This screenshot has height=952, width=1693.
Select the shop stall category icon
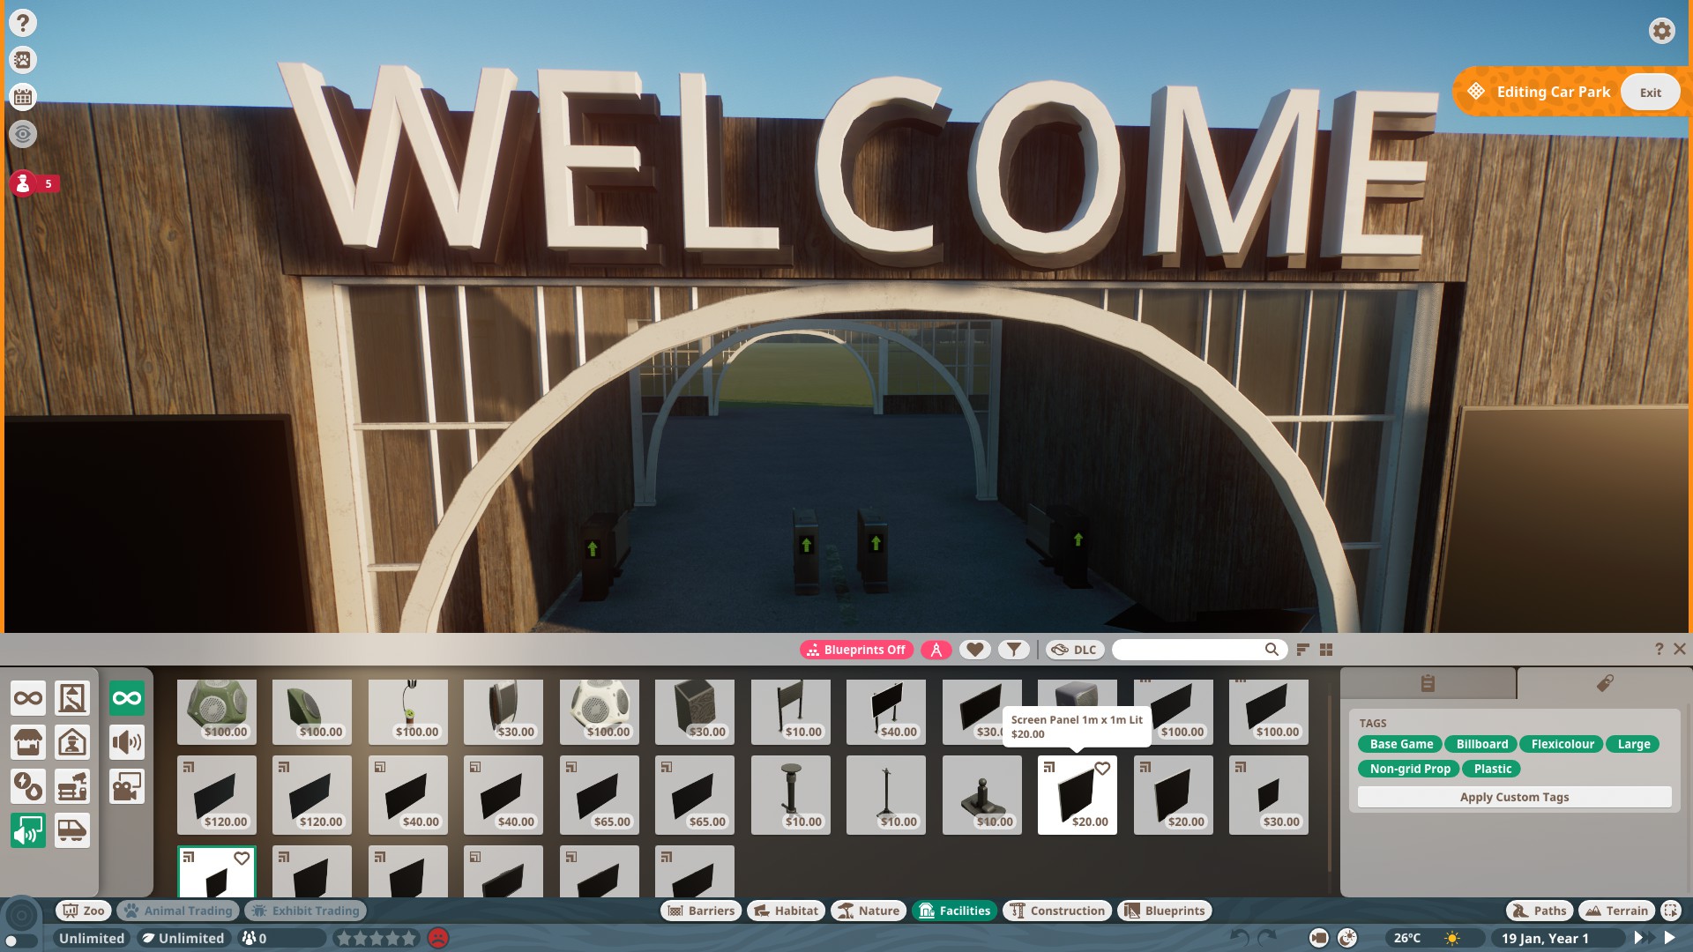point(28,742)
